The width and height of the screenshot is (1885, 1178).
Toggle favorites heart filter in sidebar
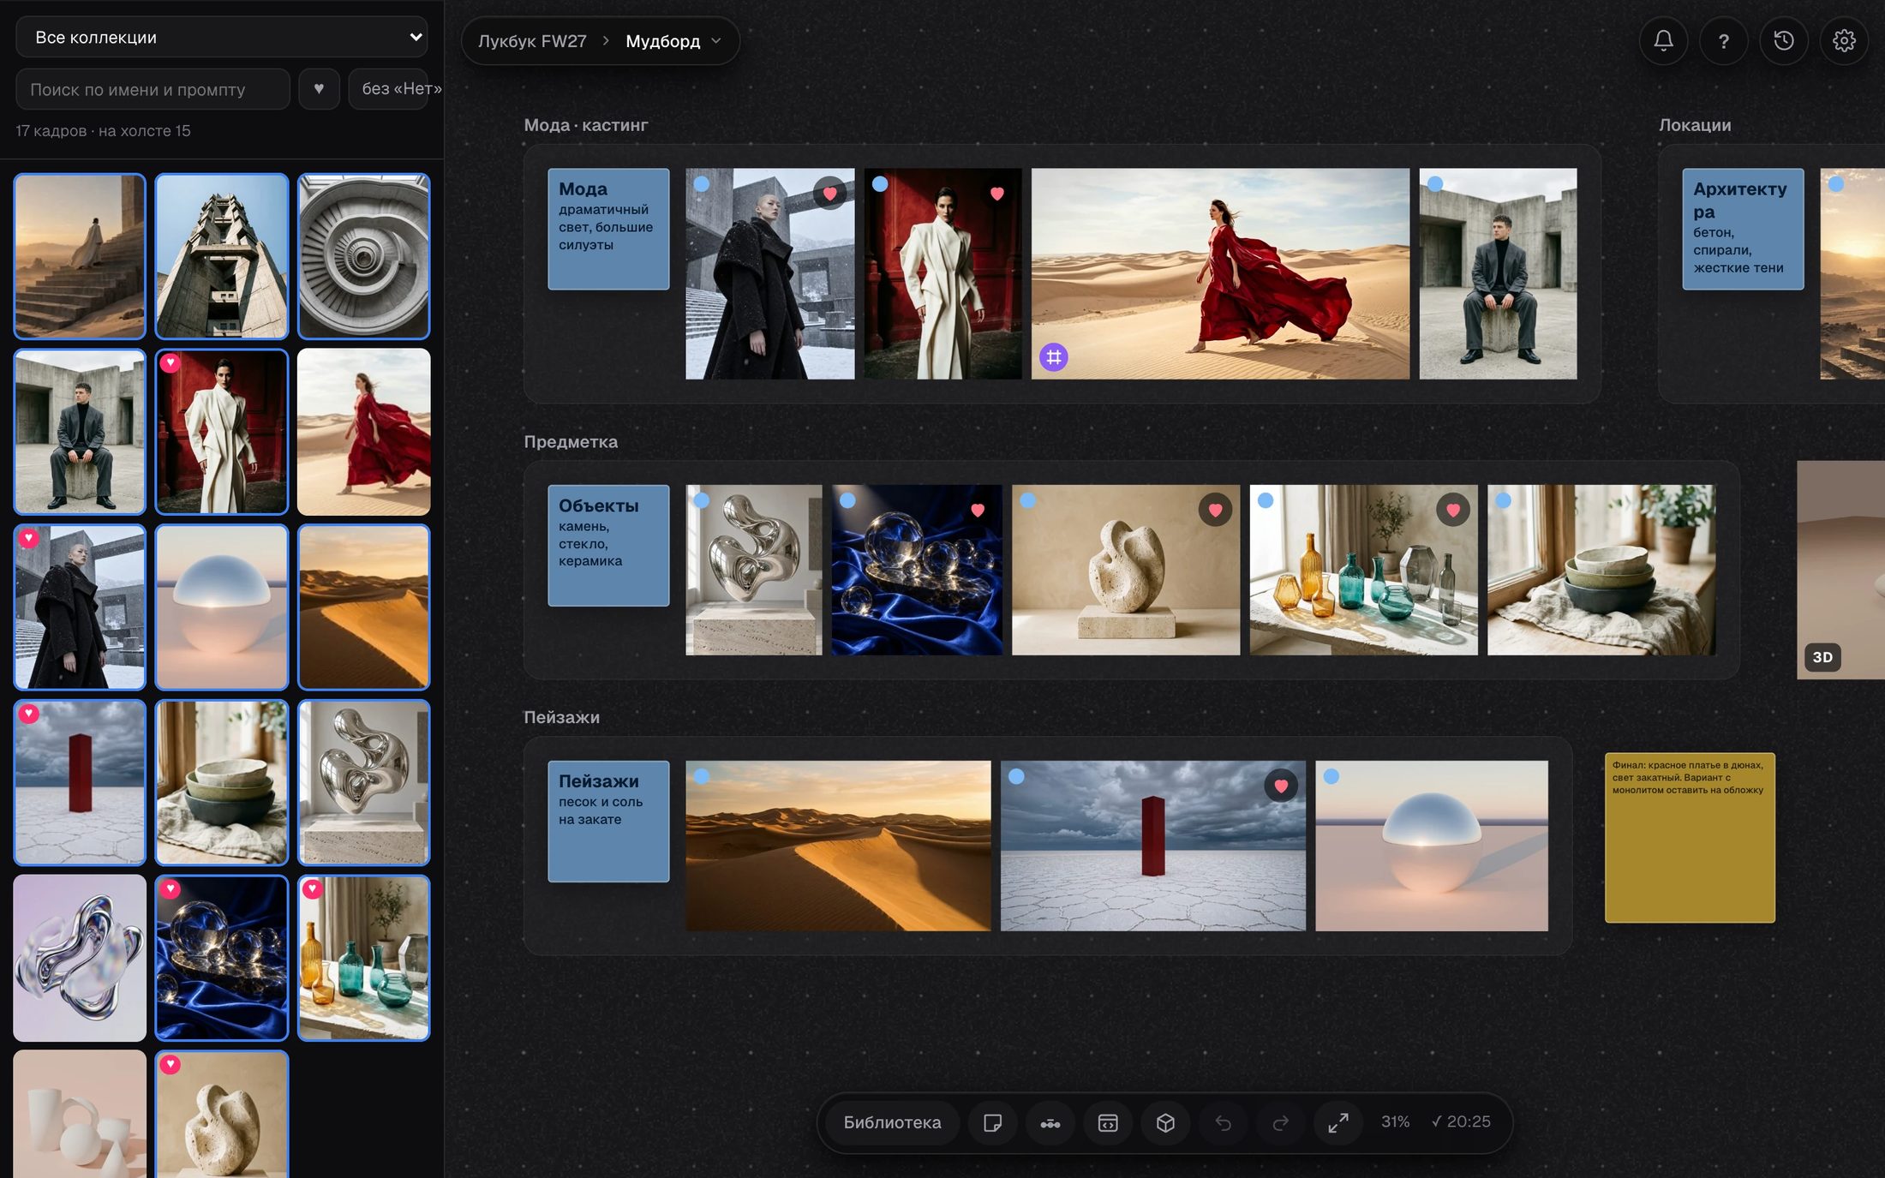click(x=319, y=88)
